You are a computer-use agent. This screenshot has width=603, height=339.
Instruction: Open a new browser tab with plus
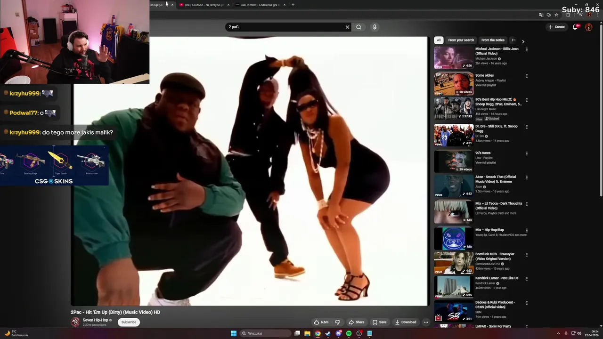[x=293, y=5]
